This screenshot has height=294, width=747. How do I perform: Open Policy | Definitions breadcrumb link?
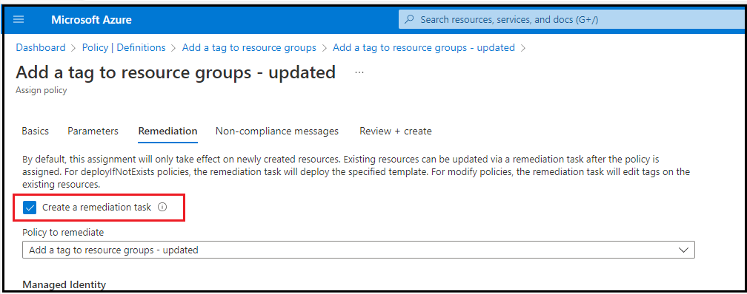124,47
